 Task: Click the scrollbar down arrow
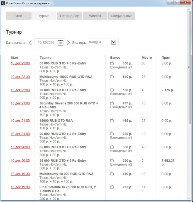[x=189, y=198]
